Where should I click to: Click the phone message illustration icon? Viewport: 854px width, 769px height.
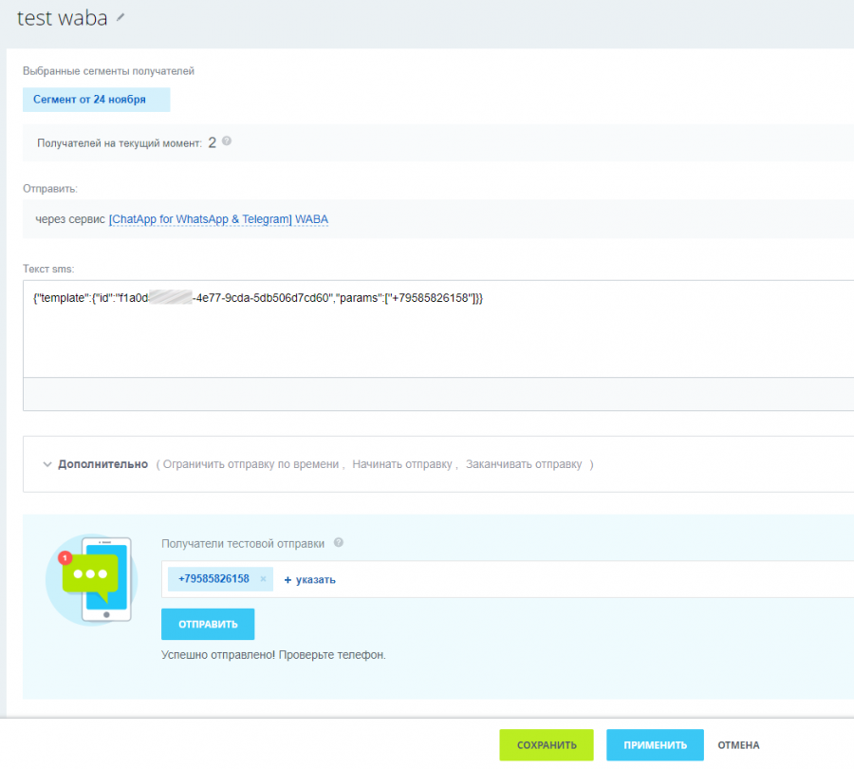92,579
